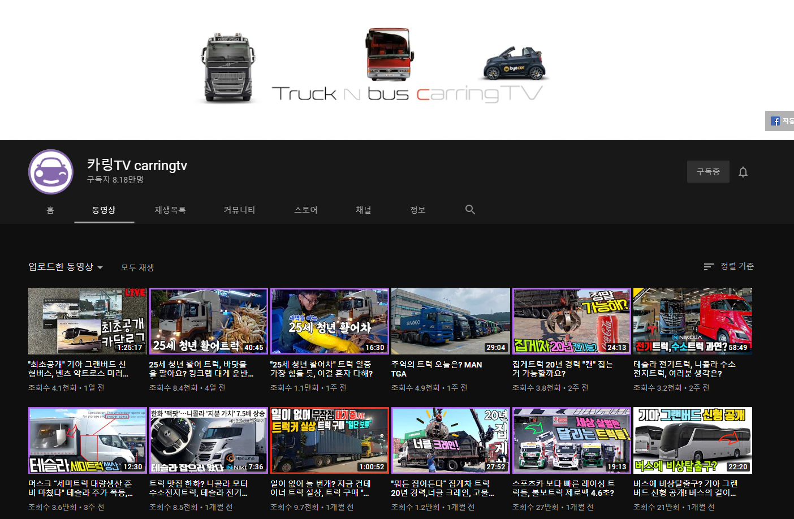Go to the 스토어 tab
This screenshot has width=794, height=519.
(x=306, y=210)
